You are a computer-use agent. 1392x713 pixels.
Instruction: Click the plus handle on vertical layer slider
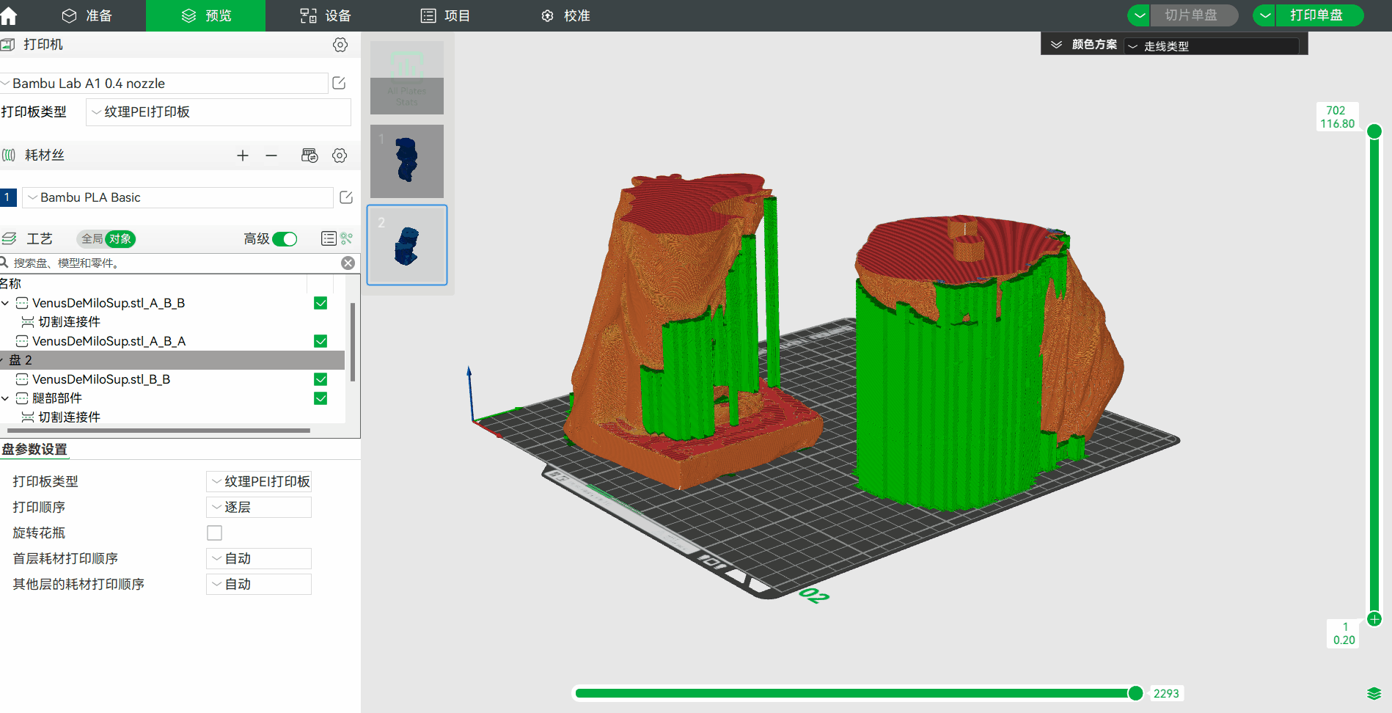click(x=1374, y=619)
